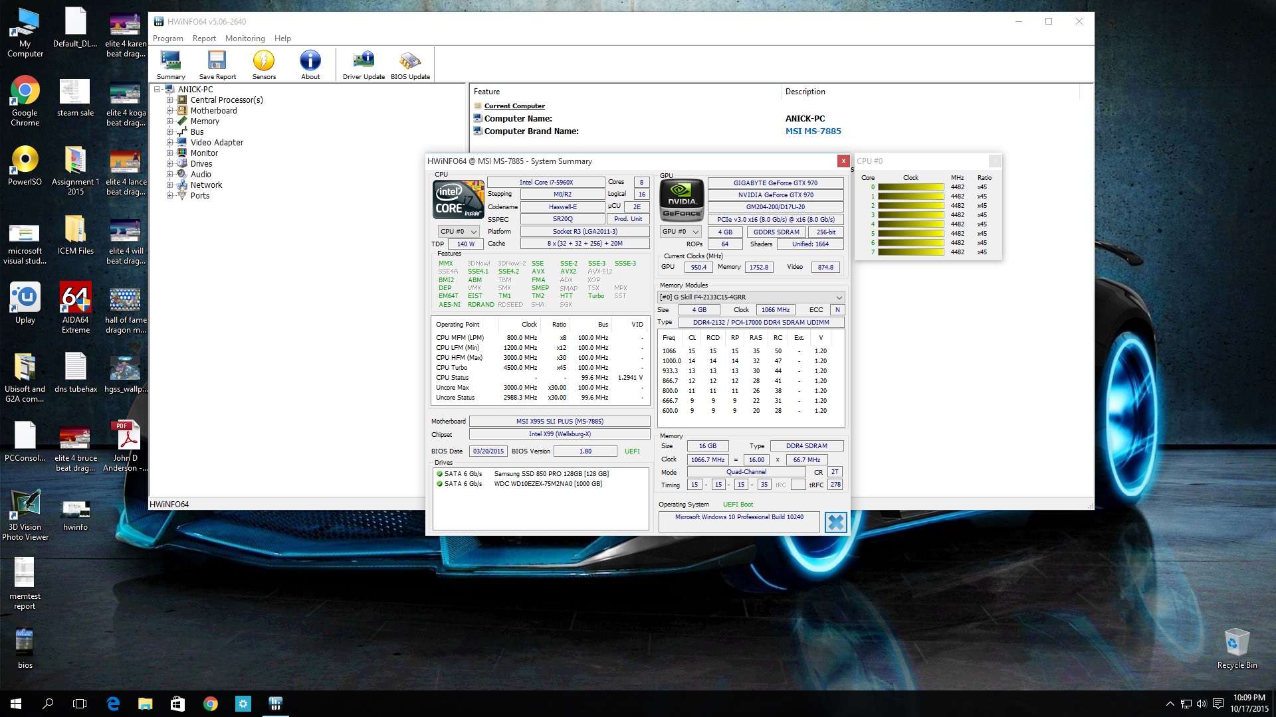The width and height of the screenshot is (1276, 717).
Task: Expand the Drives tree node
Action: pos(169,164)
